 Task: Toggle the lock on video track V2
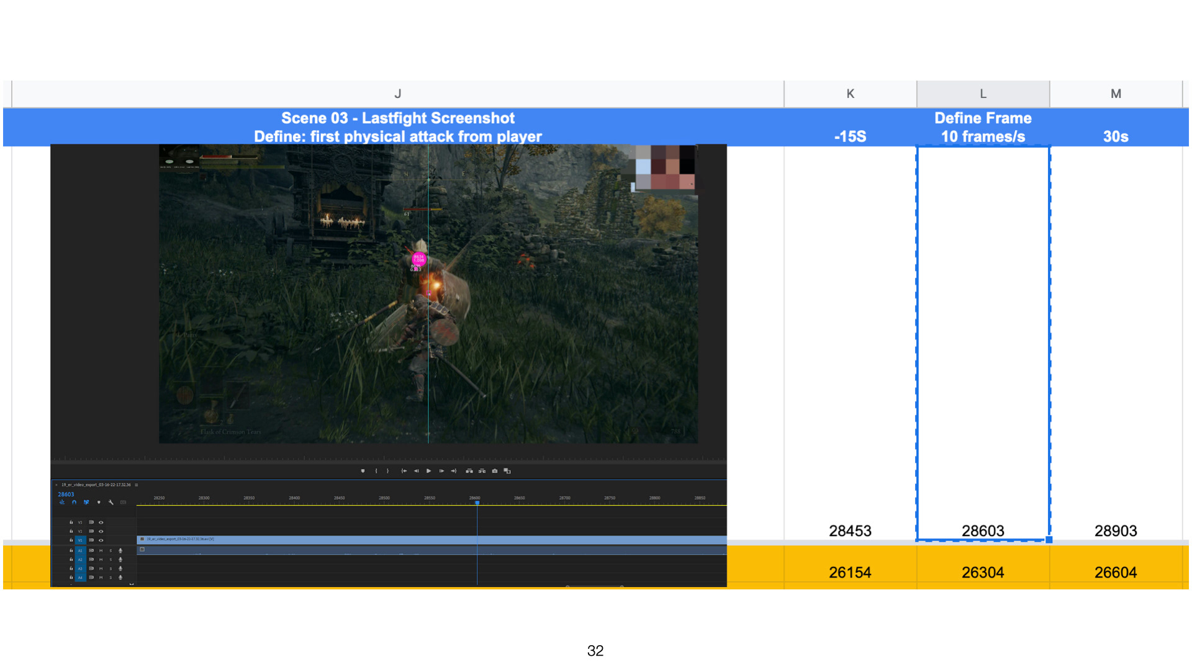point(71,531)
